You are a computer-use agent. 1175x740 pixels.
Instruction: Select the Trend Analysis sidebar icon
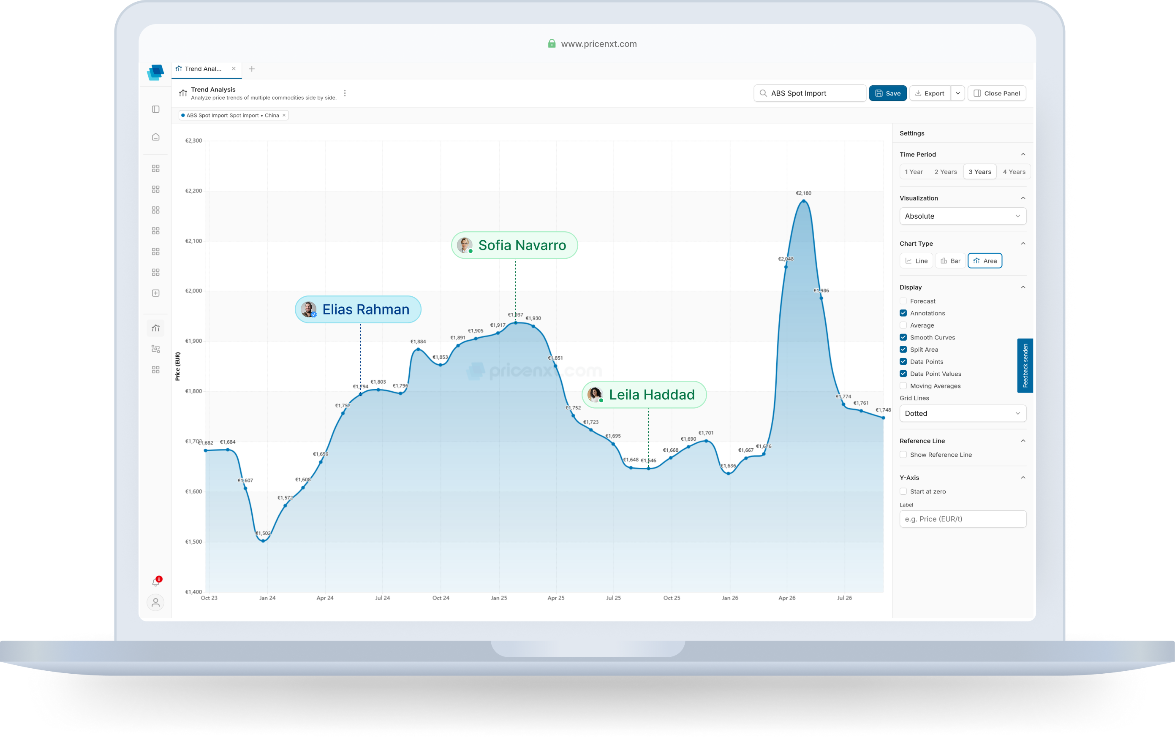coord(156,328)
